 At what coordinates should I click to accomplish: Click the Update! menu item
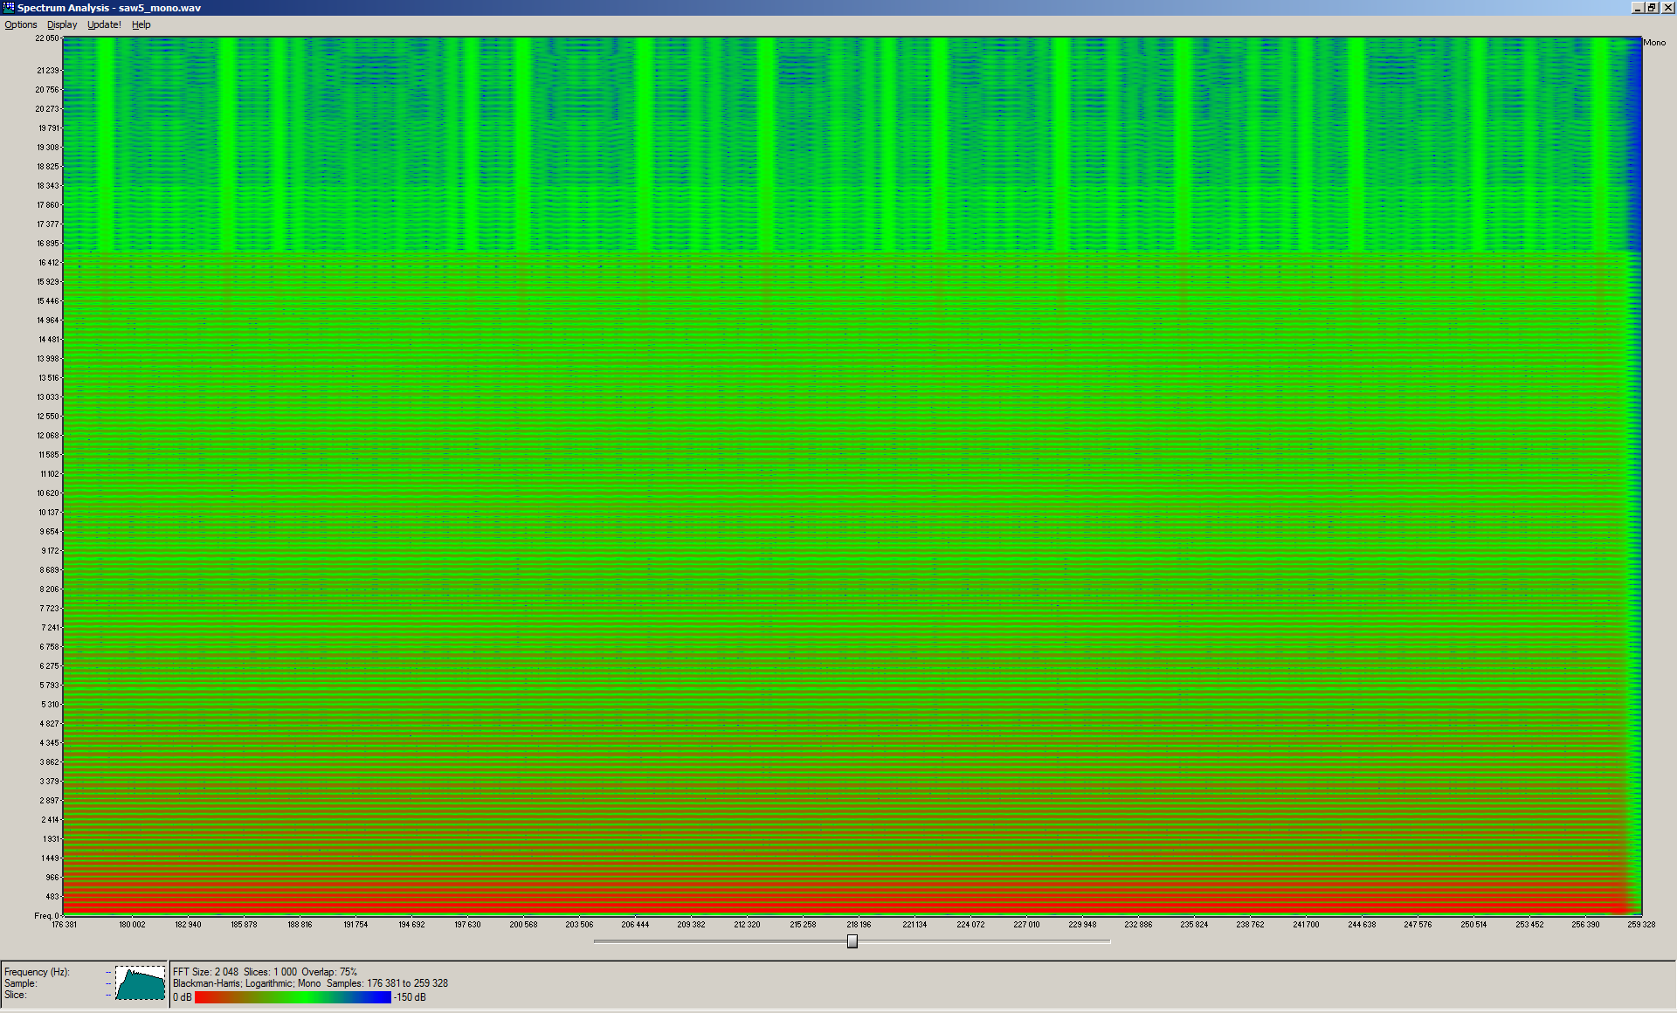(104, 24)
